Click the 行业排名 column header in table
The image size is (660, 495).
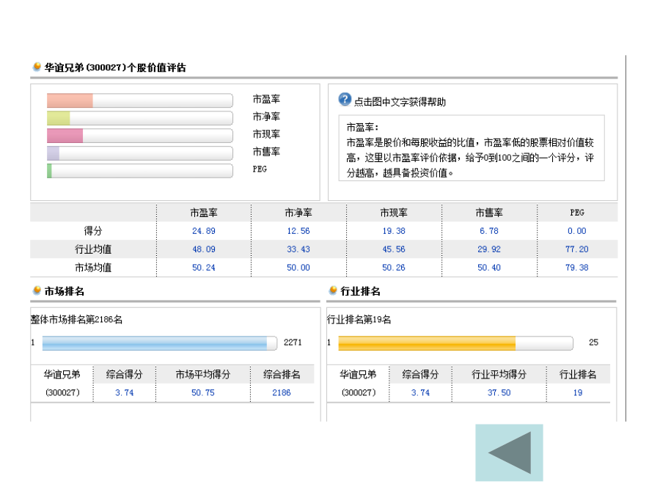pyautogui.click(x=578, y=374)
